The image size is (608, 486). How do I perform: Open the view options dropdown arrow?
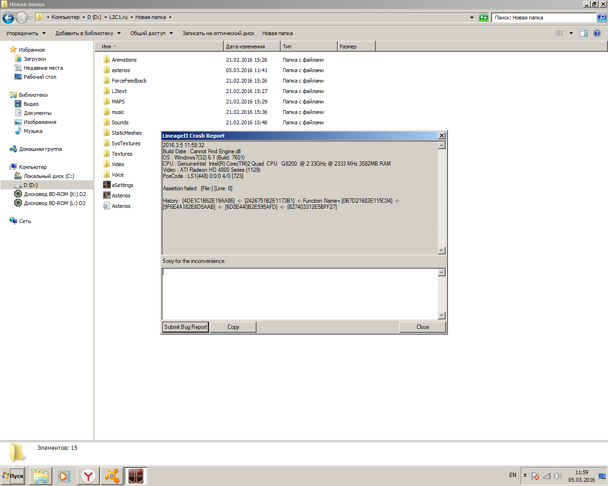571,33
